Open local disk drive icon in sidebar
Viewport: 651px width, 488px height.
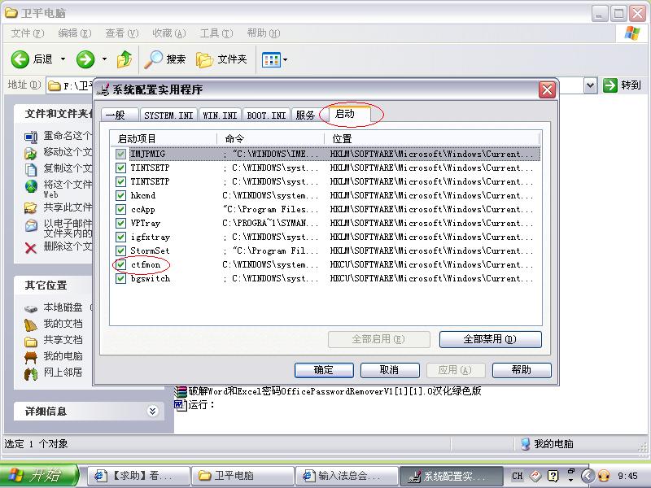coord(31,308)
